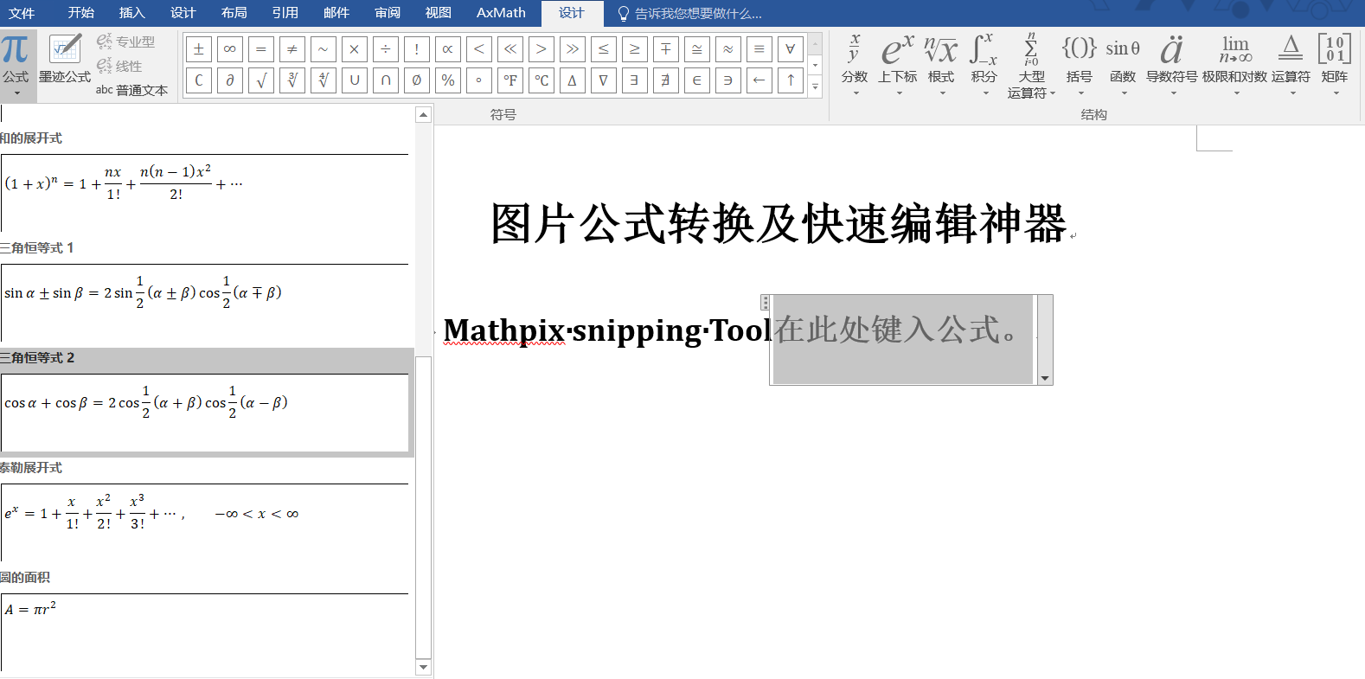Toggle abc 普通文本 mode
Viewport: 1365px width, 679px height.
tap(131, 90)
